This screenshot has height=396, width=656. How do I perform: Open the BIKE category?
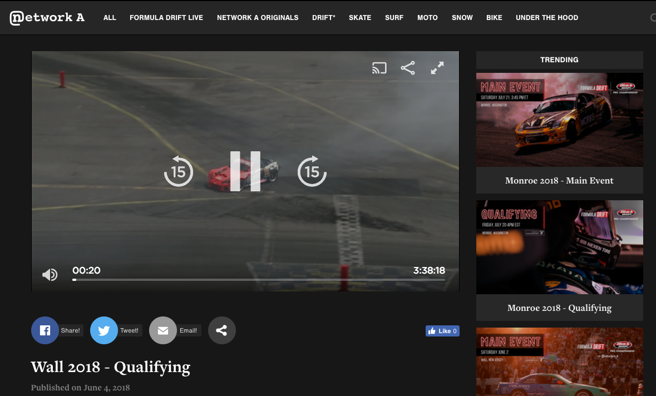[x=494, y=18]
